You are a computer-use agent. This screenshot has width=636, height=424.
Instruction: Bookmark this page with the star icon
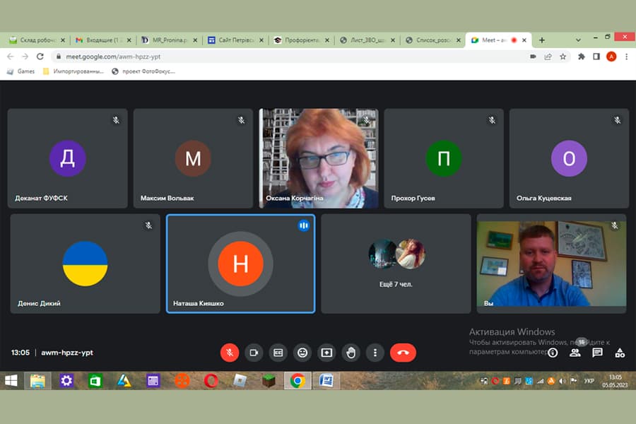(563, 57)
